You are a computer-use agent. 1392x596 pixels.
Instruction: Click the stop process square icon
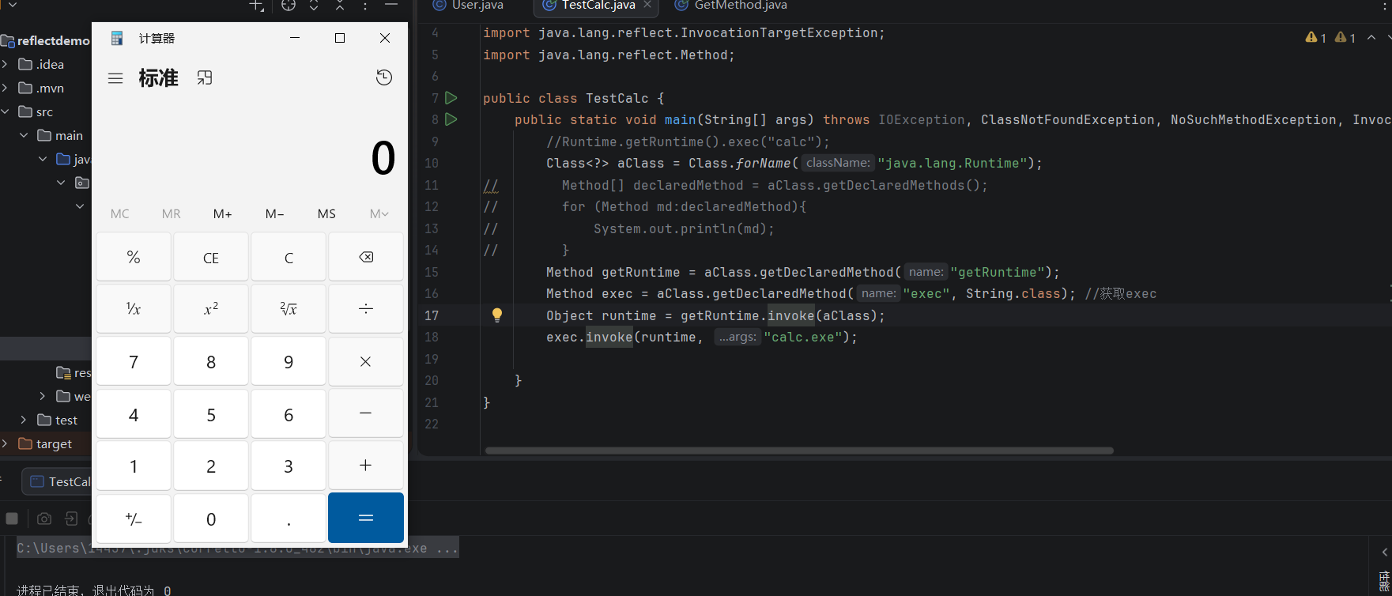point(12,519)
